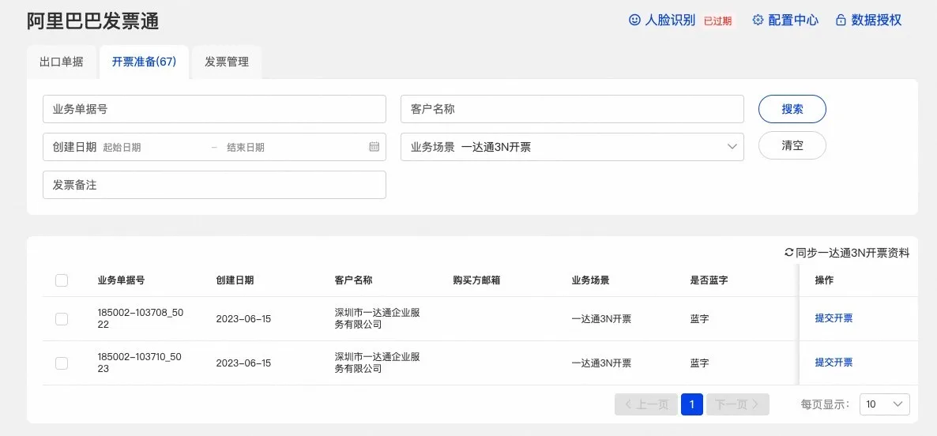Viewport: 937px width, 436px height.
Task: Click 提交开票 for the second row
Action: 834,363
